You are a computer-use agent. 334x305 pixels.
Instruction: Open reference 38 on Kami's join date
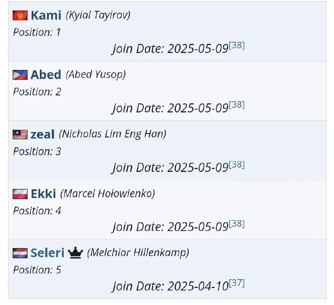click(x=237, y=45)
